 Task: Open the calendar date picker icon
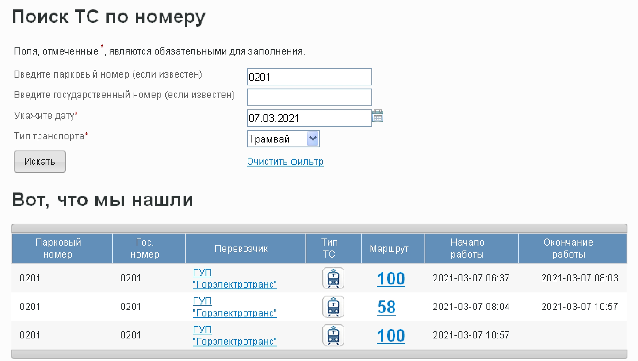(378, 116)
